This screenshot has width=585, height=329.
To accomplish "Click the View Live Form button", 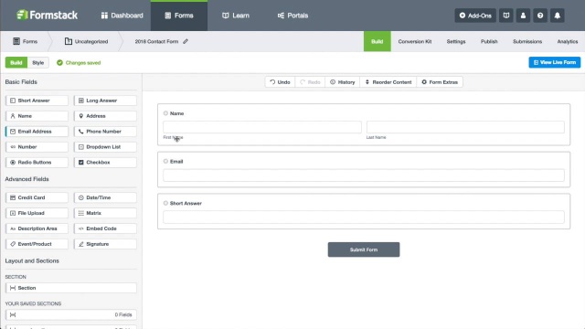I will coord(555,62).
